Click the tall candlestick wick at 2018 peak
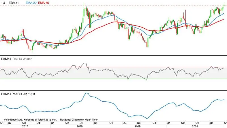Image resolution: width=227 pixels, height=128 pixels. click(84, 6)
